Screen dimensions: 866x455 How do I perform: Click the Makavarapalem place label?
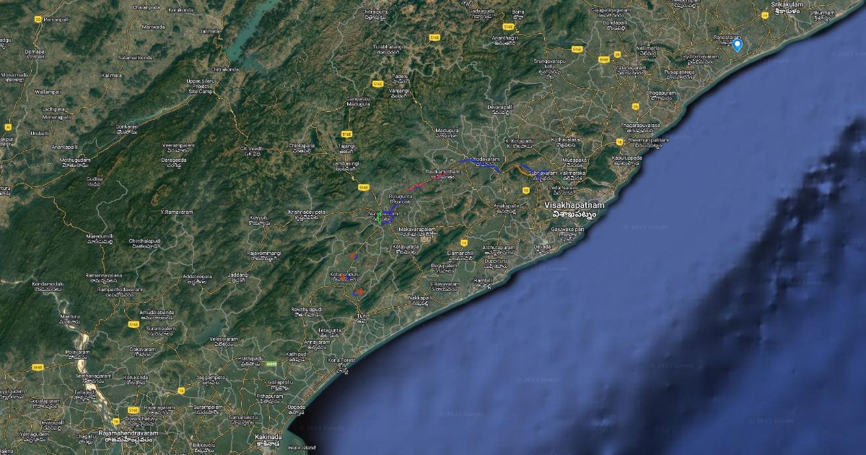418,230
